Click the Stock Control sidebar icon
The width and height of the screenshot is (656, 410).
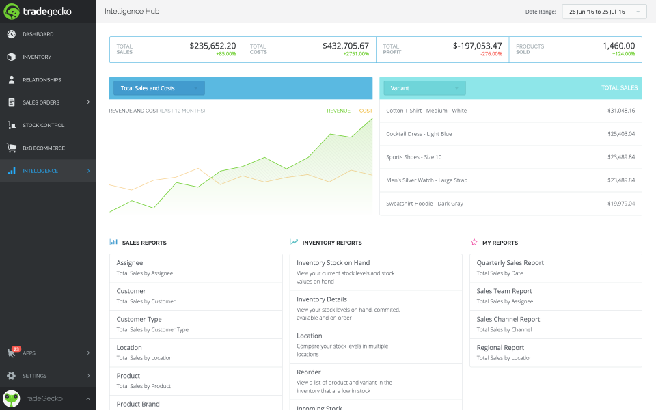coord(12,125)
